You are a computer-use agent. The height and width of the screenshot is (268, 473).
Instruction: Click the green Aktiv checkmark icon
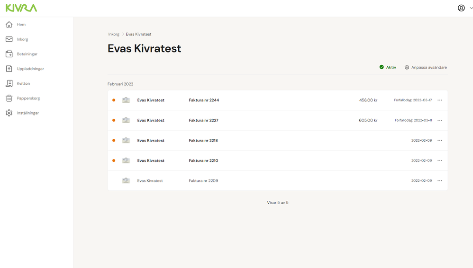[382, 67]
